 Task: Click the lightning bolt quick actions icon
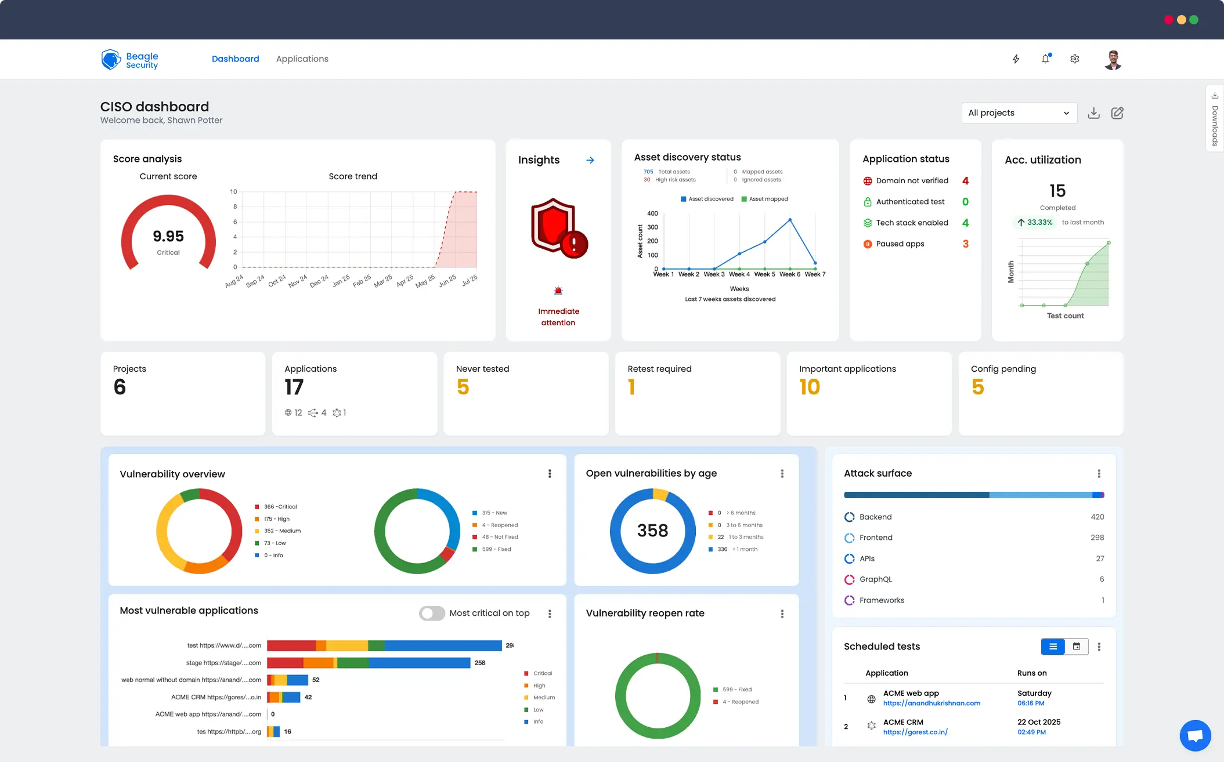pos(1016,59)
